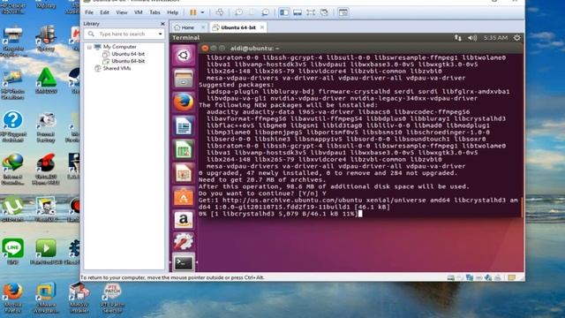The image size is (565, 318).
Task: Click the sound card status icon in VMware status bar
Action: (488, 277)
